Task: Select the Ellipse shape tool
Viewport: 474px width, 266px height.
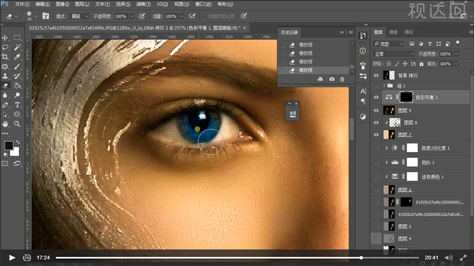Action: coord(17,114)
